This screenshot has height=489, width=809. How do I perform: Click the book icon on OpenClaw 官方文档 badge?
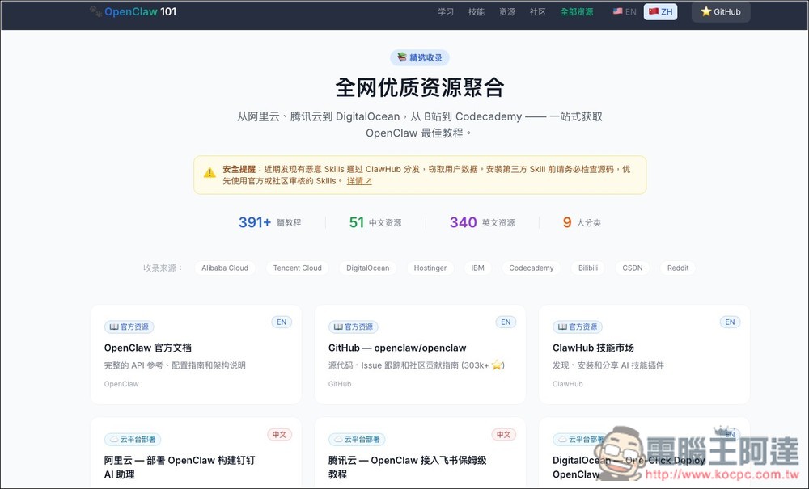pyautogui.click(x=115, y=327)
